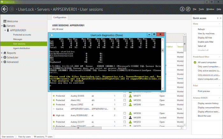Click Block the user link
Viewport: 223px width, 139px height.
[x=204, y=116]
